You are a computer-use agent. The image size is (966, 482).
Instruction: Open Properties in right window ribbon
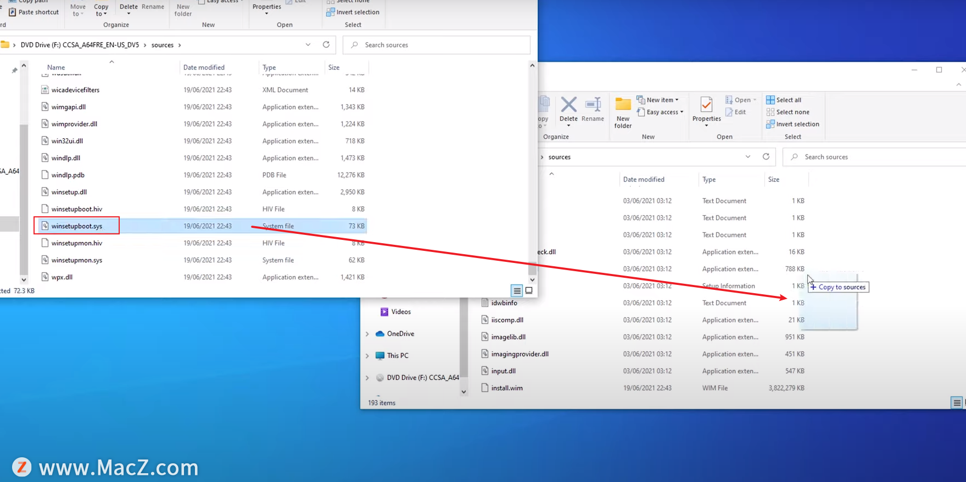[706, 111]
